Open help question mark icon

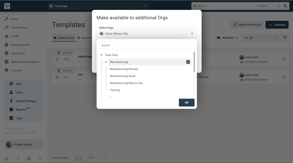(x=18, y=159)
